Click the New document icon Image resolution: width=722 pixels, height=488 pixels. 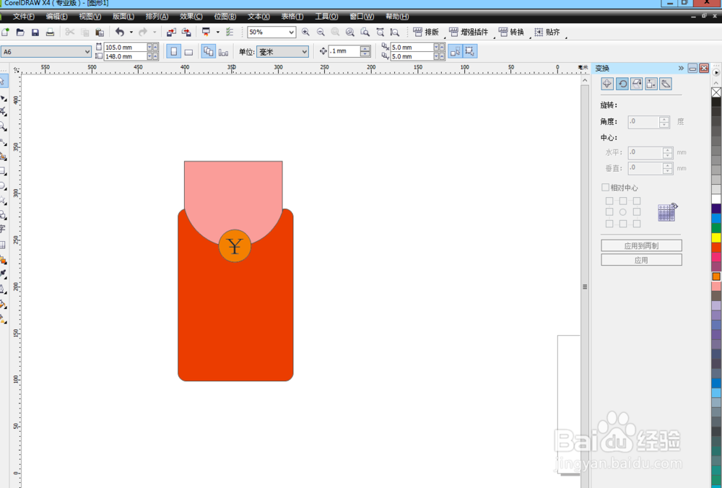[x=6, y=32]
